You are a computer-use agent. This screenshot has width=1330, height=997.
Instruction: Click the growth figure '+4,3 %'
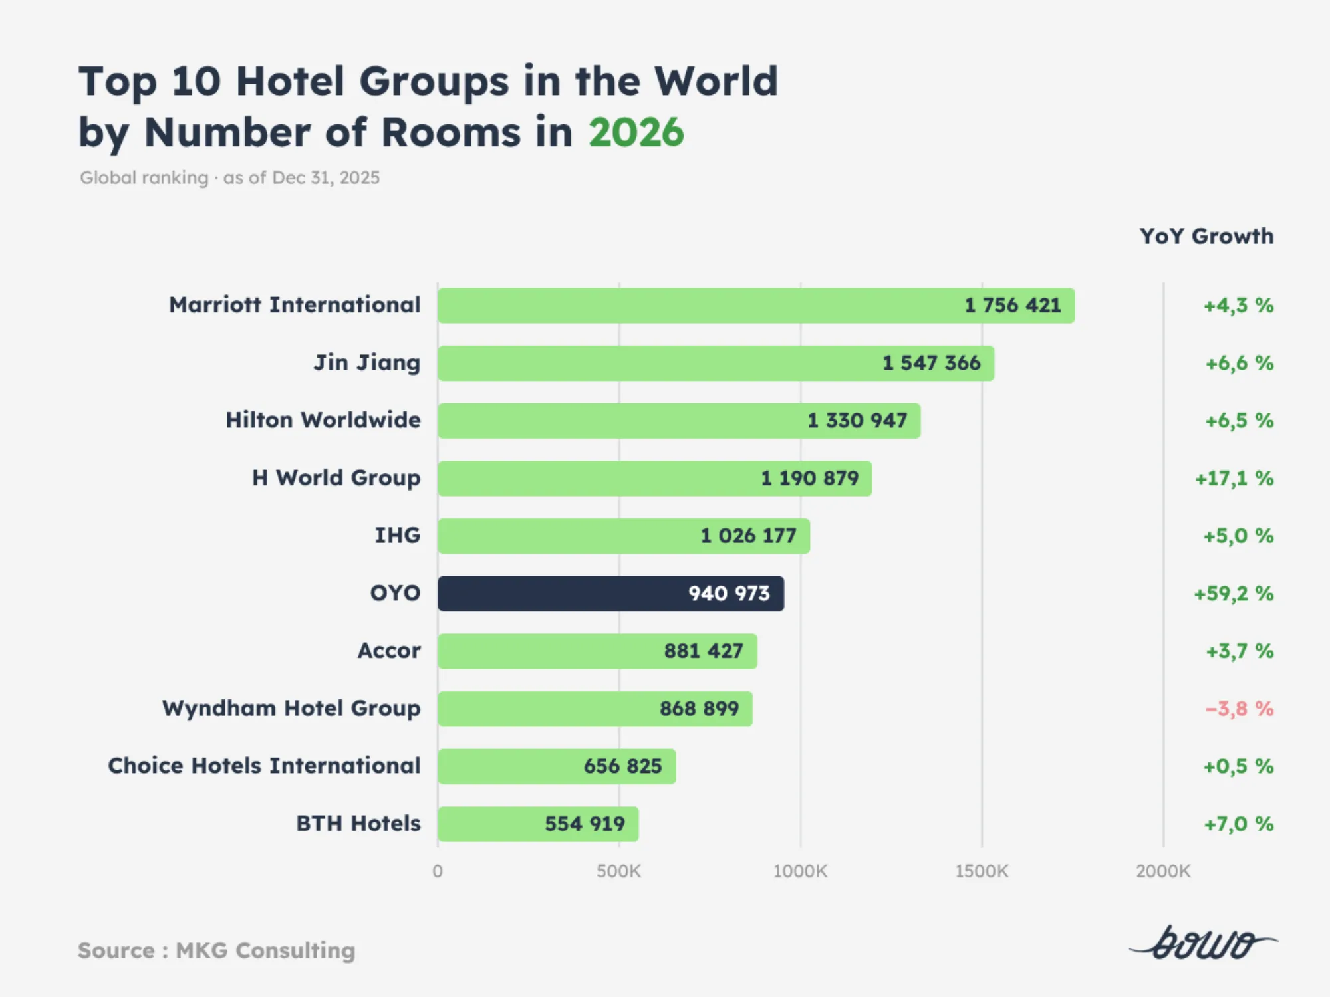tap(1238, 306)
